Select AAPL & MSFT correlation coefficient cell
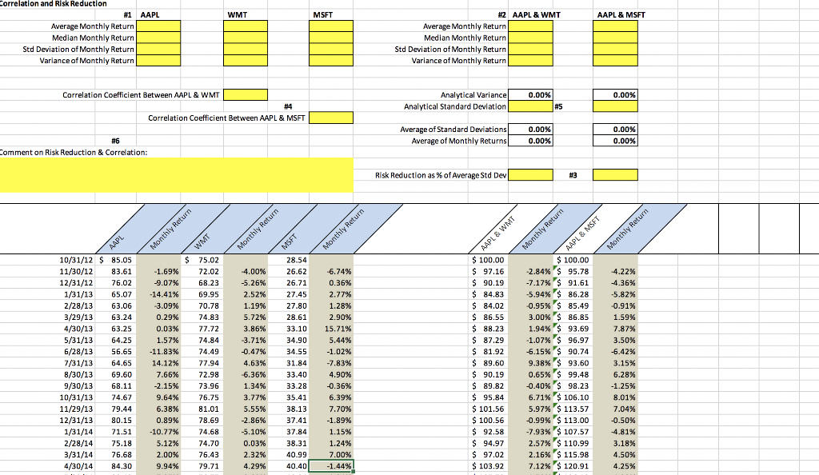819x475 pixels. [331, 118]
